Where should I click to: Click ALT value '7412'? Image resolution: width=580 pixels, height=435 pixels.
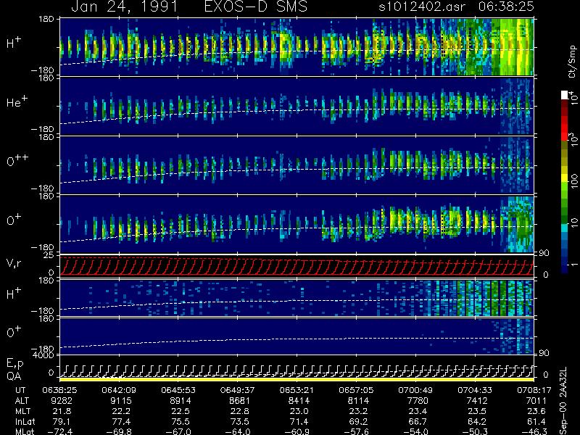(x=477, y=401)
